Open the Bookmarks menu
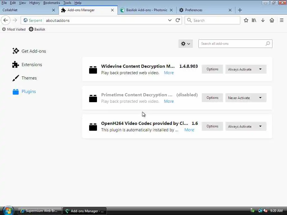Screen dimensions: 287x215 (52, 3)
